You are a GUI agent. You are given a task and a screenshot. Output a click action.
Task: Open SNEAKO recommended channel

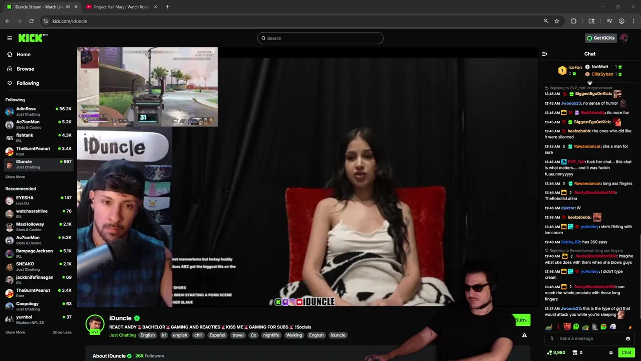[38, 267]
